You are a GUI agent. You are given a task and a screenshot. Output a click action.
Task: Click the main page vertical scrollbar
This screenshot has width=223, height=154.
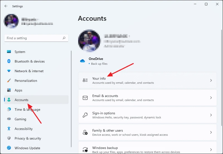click(x=222, y=78)
